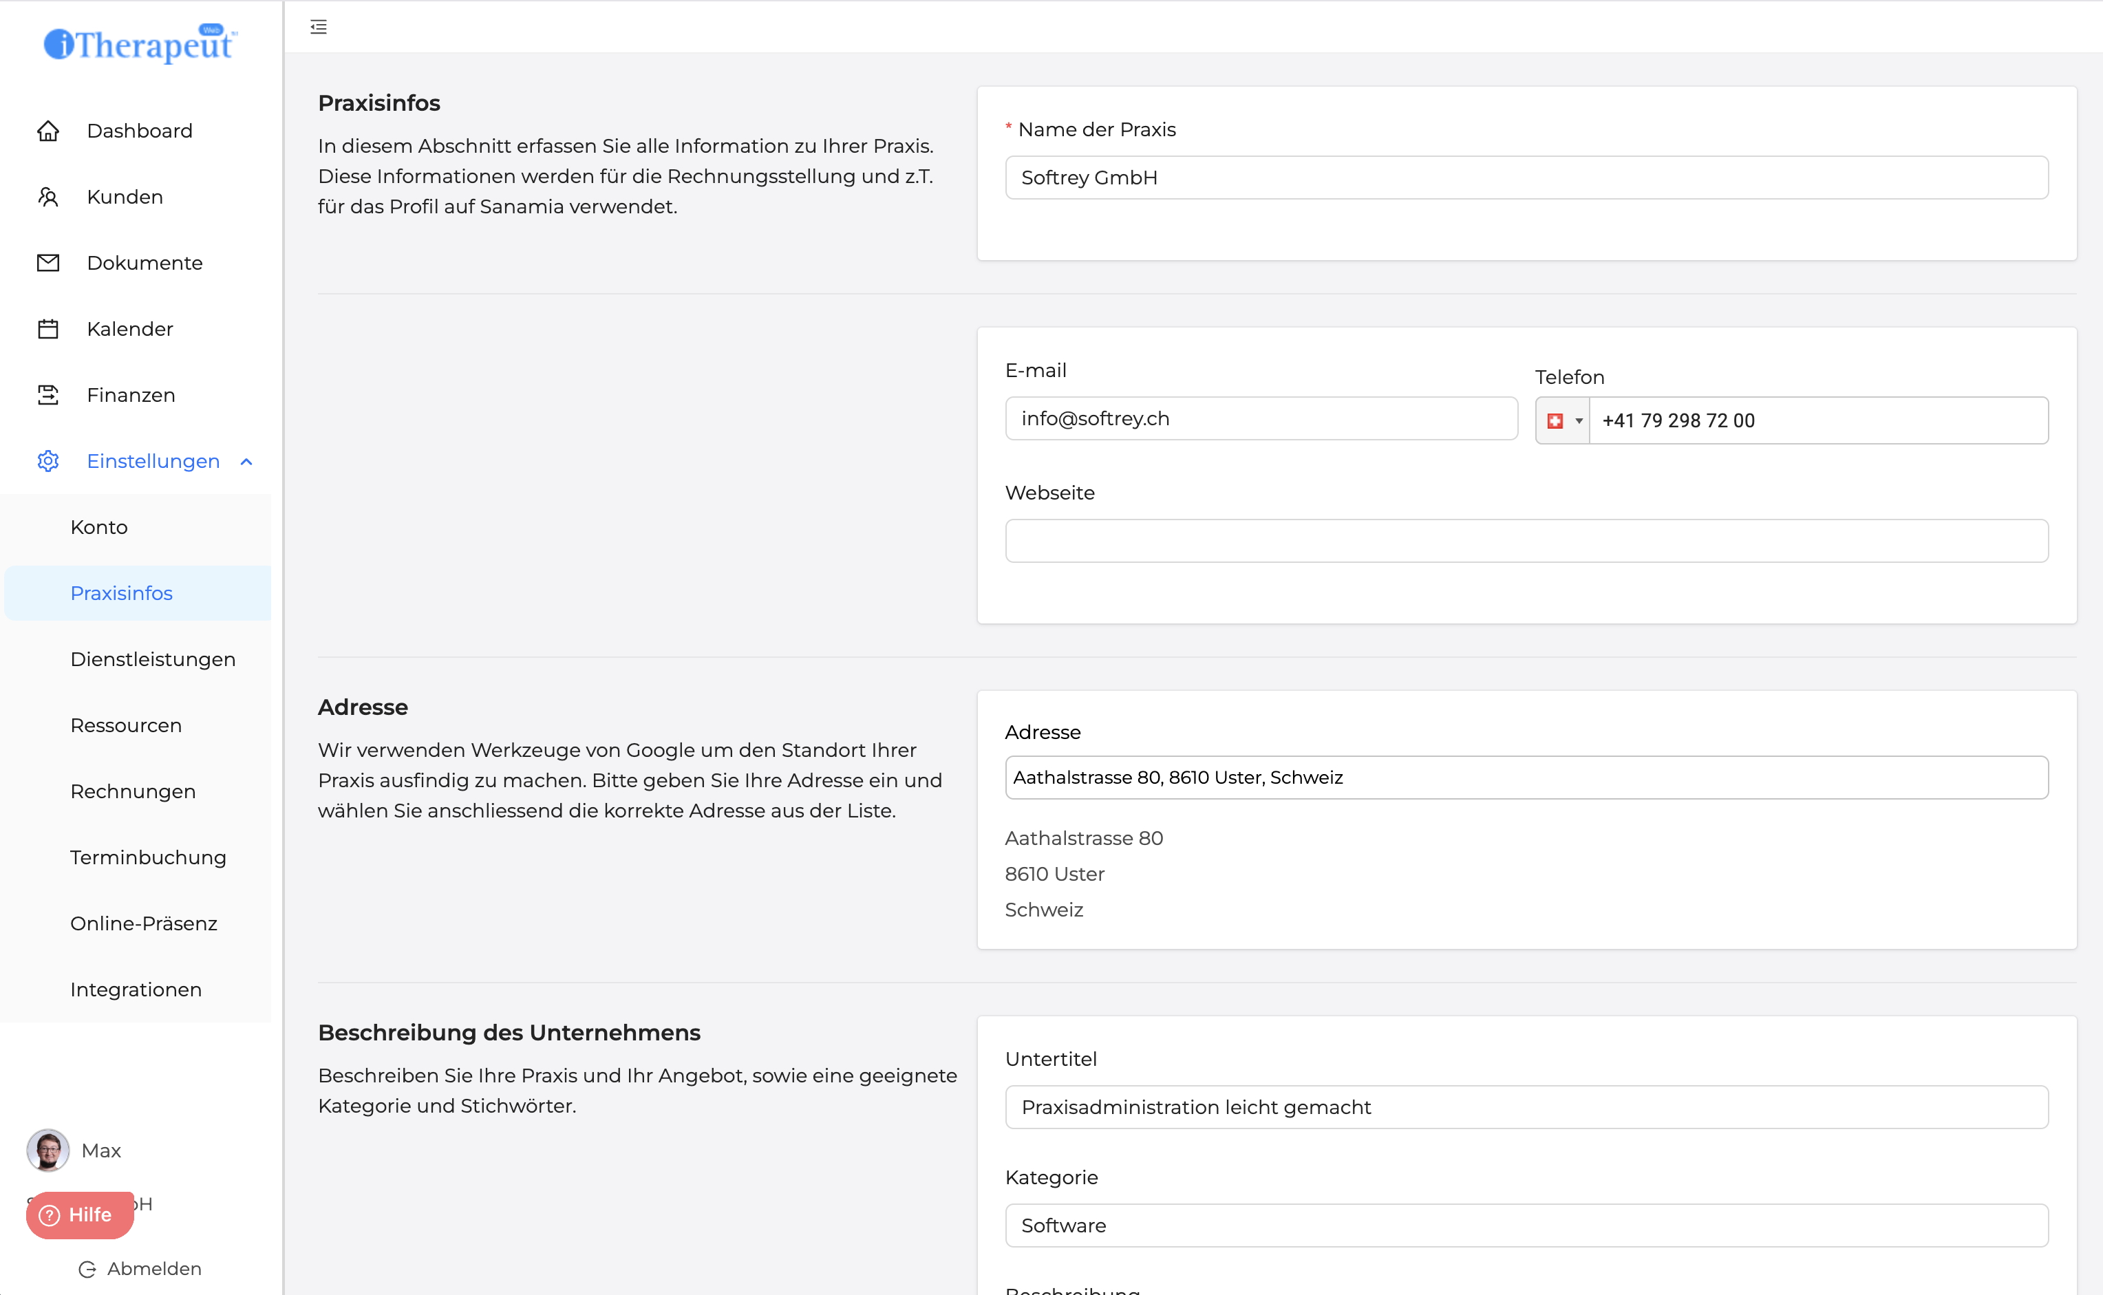Click Max's profile avatar
Image resolution: width=2103 pixels, height=1295 pixels.
(x=48, y=1150)
